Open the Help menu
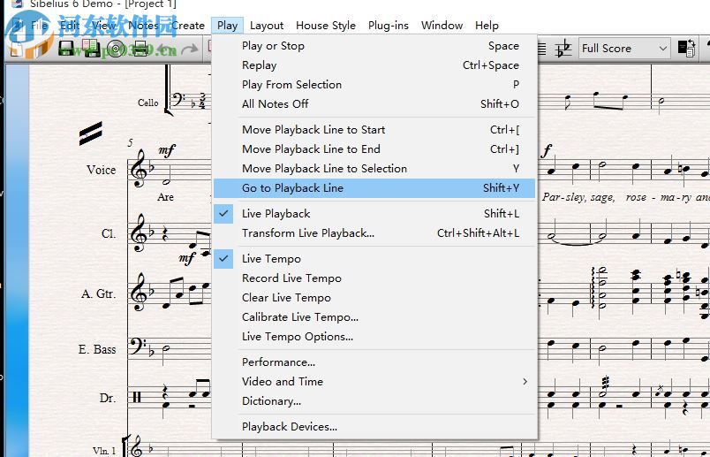Screen dimensions: 710x457 [x=487, y=26]
